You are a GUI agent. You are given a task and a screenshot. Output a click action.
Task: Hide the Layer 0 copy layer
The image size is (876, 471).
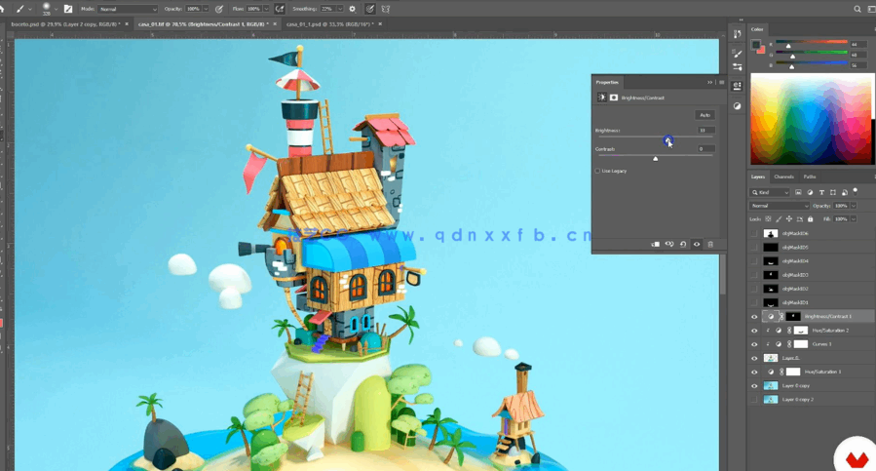point(754,386)
